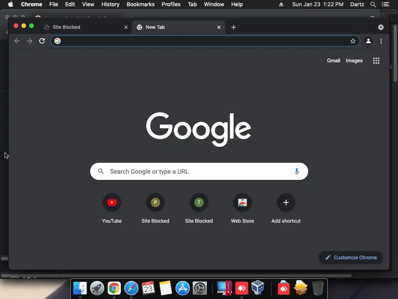This screenshot has height=299, width=398.
Task: Go back with the back arrow
Action: [17, 41]
